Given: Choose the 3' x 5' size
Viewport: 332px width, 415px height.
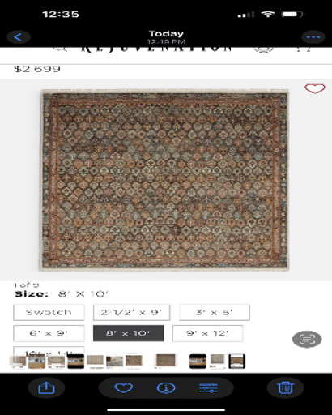Looking at the screenshot, I should pyautogui.click(x=215, y=312).
